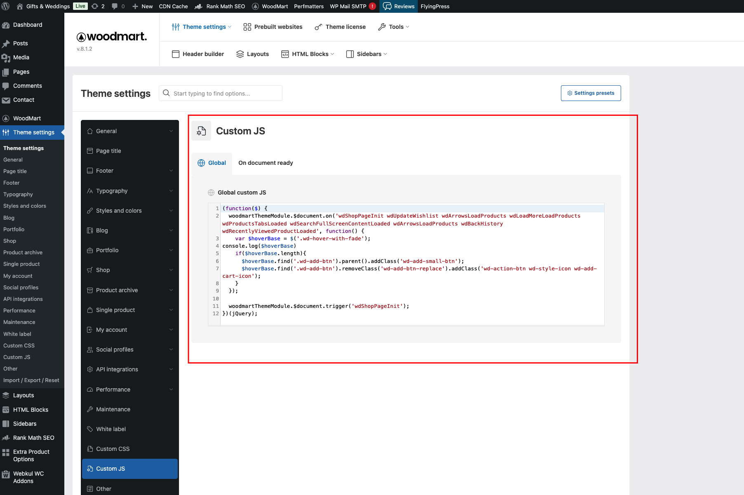Open CDN Cache in admin bar
Viewport: 744px width, 495px height.
(173, 6)
